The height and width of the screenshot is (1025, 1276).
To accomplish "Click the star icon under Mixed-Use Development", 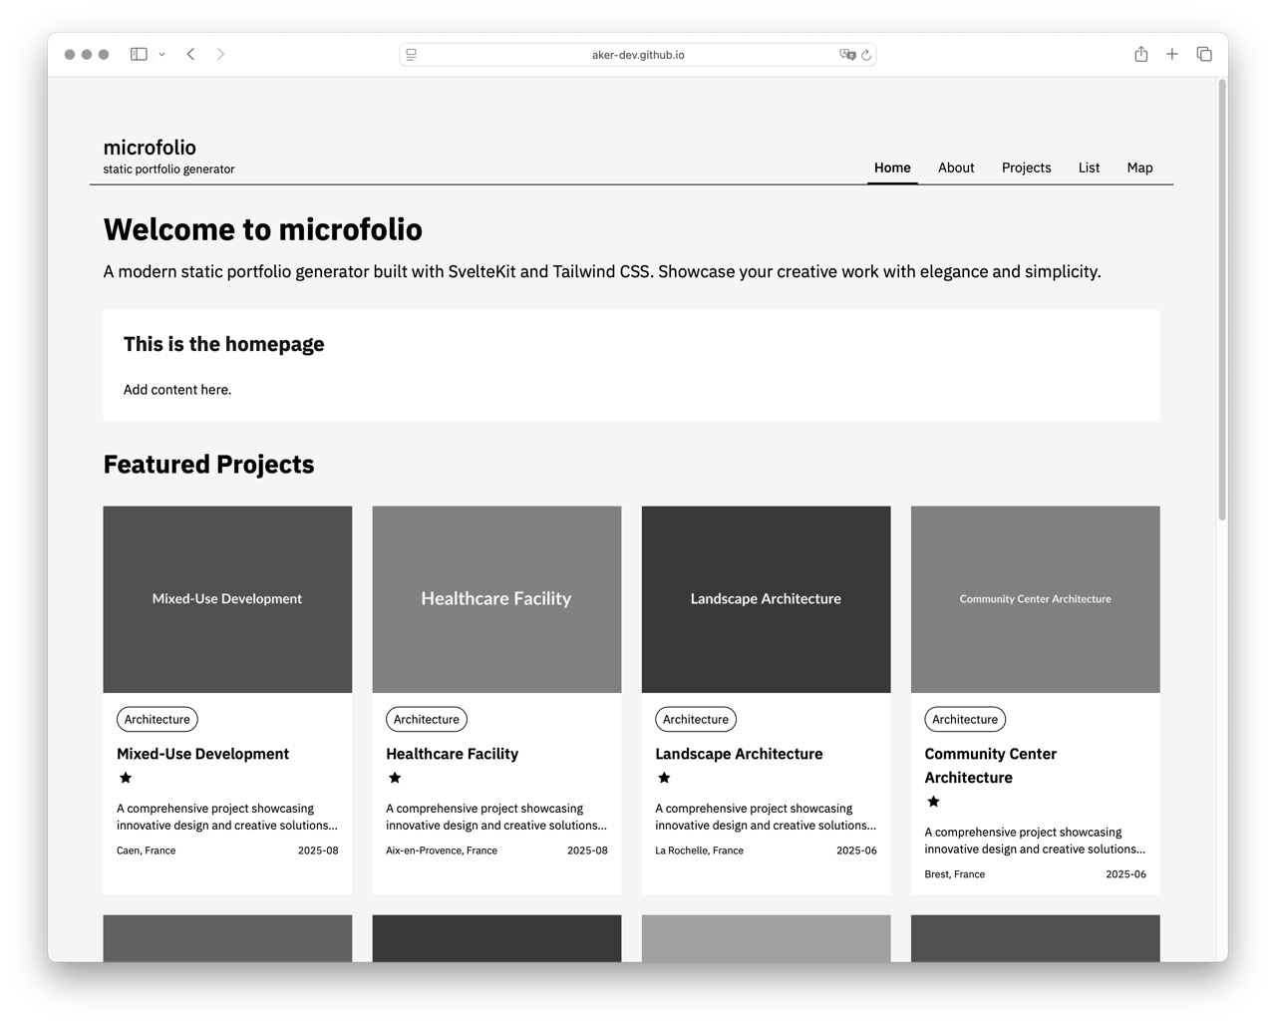I will 126,778.
